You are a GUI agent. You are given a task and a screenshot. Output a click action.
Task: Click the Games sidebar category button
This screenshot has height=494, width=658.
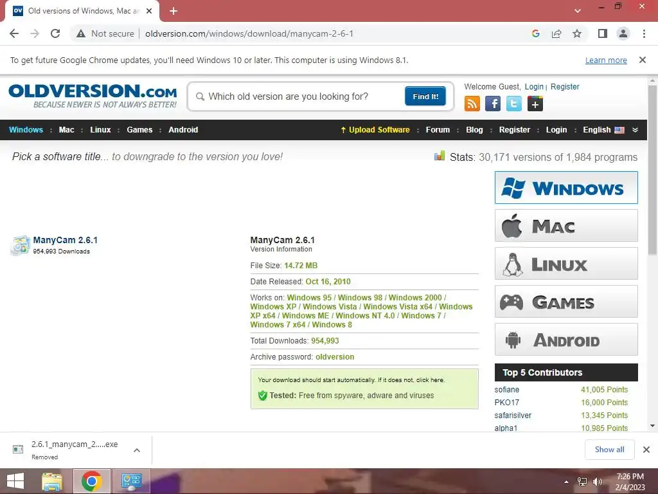[x=566, y=302]
